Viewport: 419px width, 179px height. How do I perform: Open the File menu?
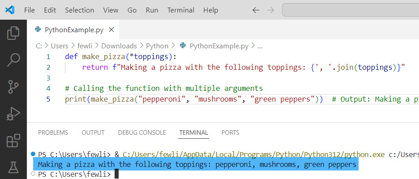pyautogui.click(x=30, y=10)
